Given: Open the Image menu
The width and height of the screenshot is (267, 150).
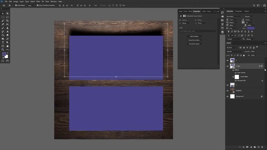Looking at the screenshot, I should coord(16,2).
